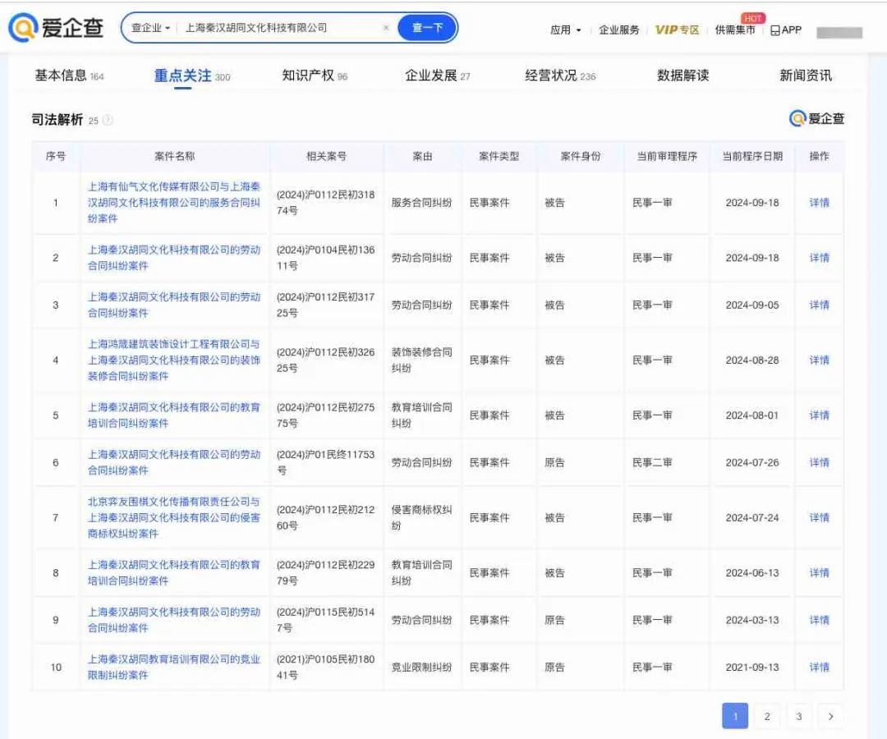The image size is (887, 739).
Task: Switch to the 知识产权 tab
Action: click(315, 76)
